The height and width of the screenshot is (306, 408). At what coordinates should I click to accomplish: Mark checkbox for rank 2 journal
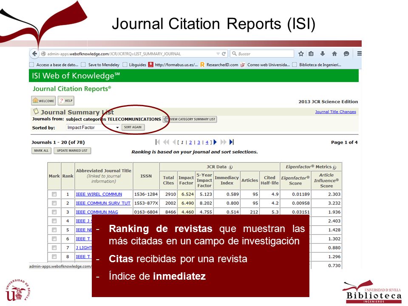pyautogui.click(x=54, y=203)
